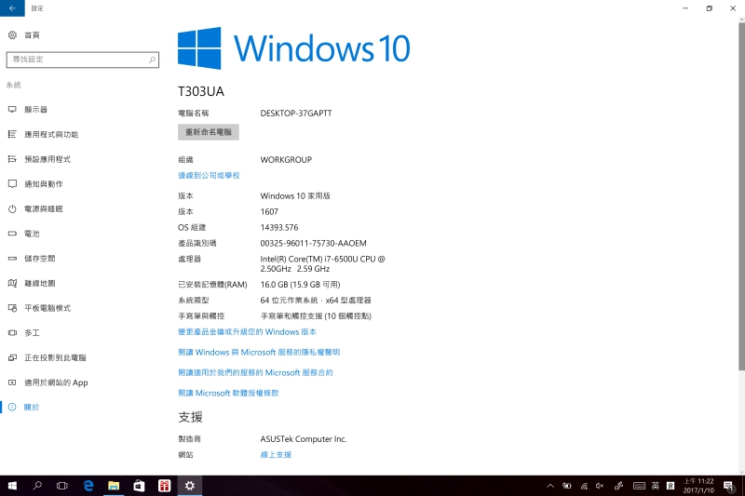
Task: Open the Microsoft 服務合約 link
Action: tap(255, 372)
